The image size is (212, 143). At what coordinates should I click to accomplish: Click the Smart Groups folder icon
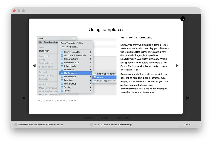[62, 84]
